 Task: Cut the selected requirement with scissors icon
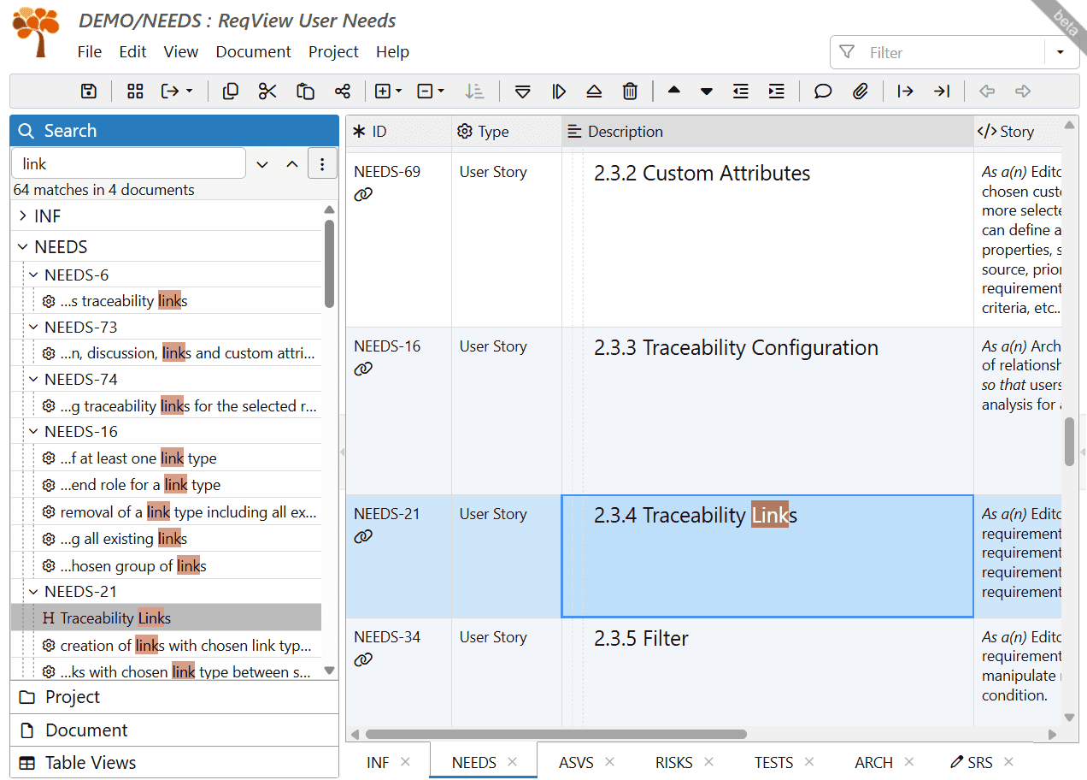point(267,91)
